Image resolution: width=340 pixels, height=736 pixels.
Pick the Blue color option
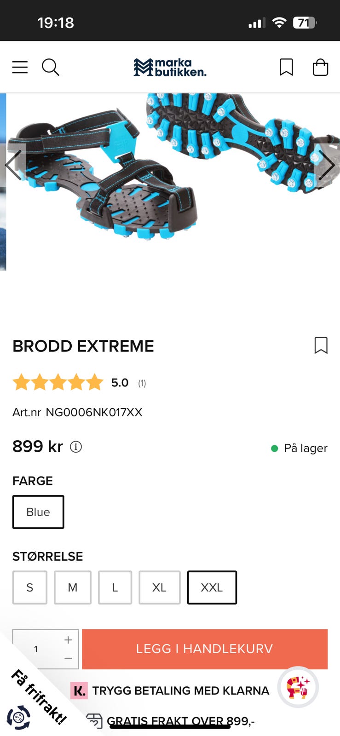pos(38,512)
